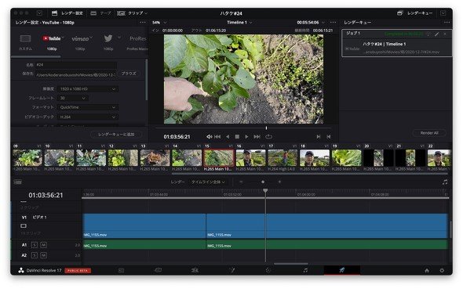Select clip thumbnail 15 in the filmstrip
The width and height of the screenshot is (463, 288).
pyautogui.click(x=218, y=158)
